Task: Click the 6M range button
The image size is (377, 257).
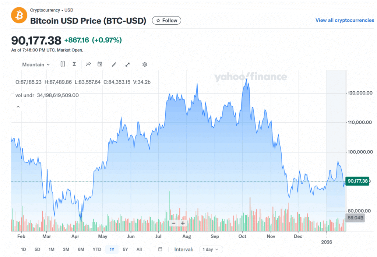Action: 81,249
